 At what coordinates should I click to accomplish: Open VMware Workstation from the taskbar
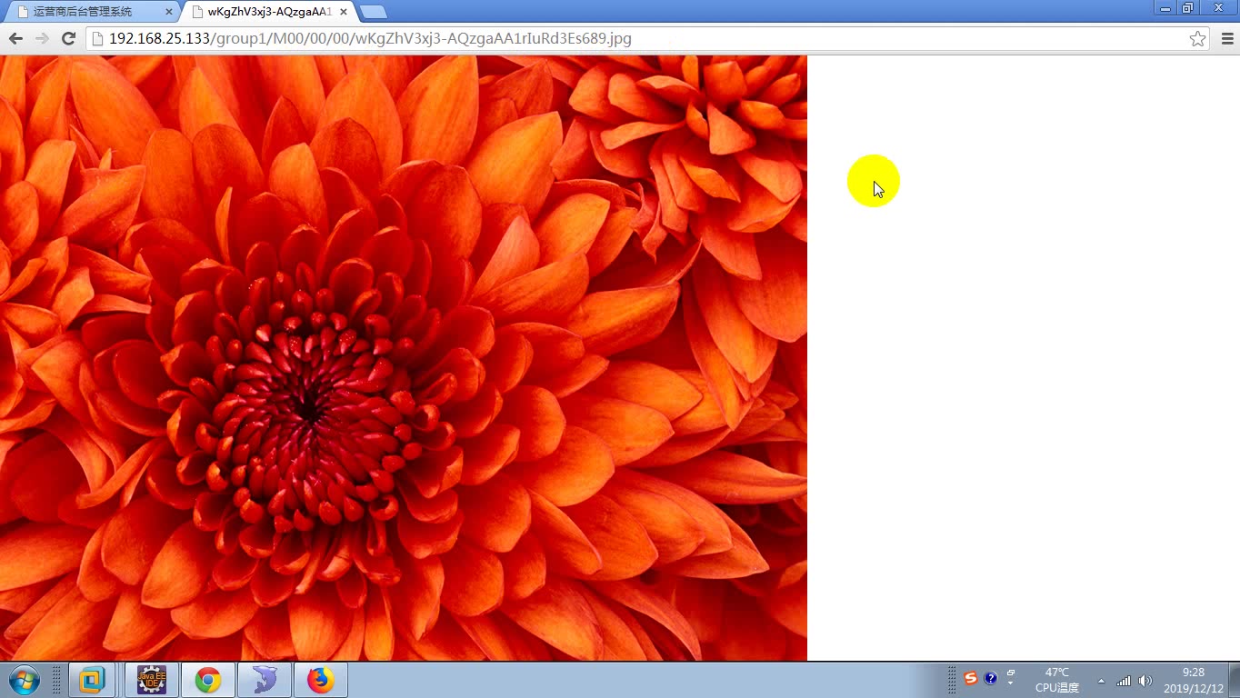(92, 680)
